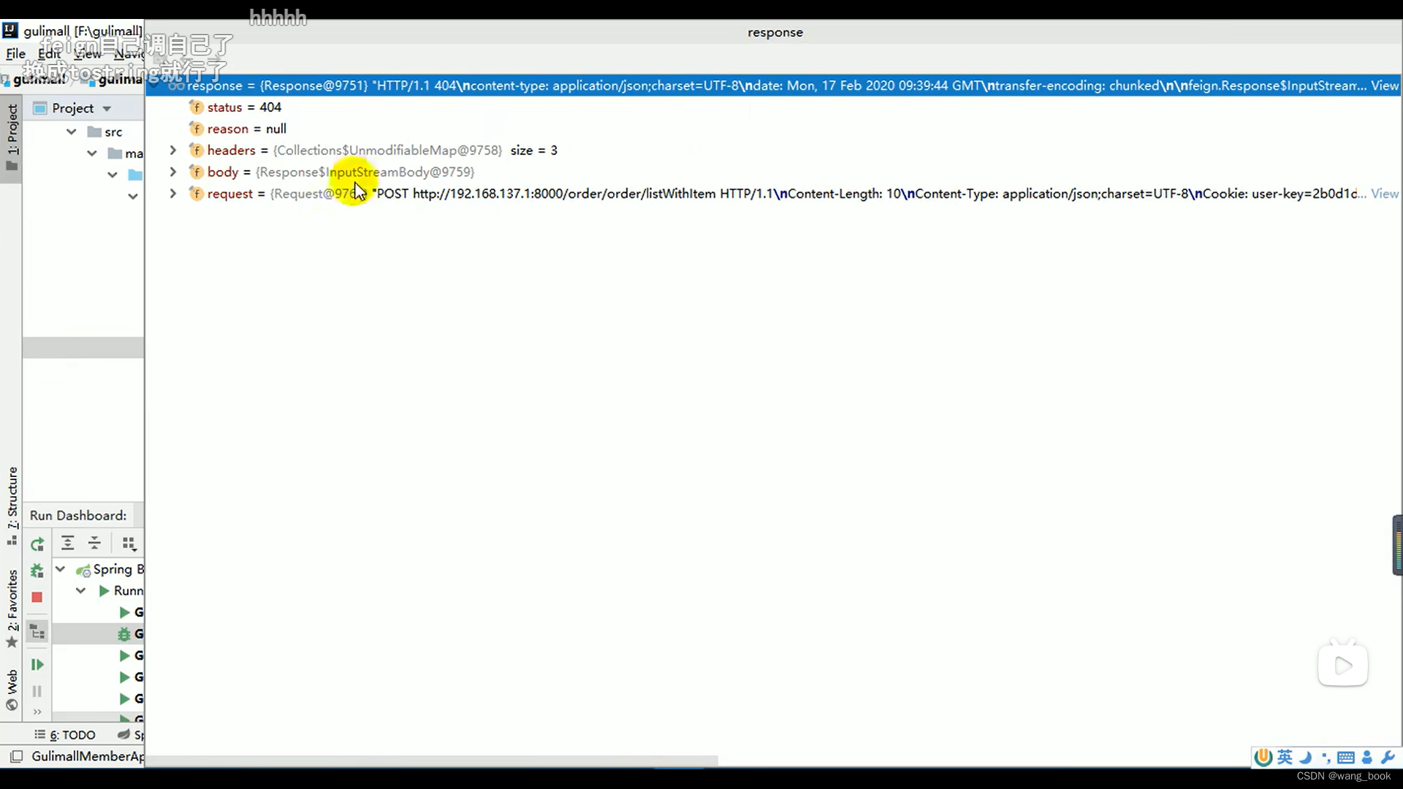The image size is (1403, 789).
Task: Click the Debug rerun bug icon in Run Dashboard
Action: coord(37,571)
